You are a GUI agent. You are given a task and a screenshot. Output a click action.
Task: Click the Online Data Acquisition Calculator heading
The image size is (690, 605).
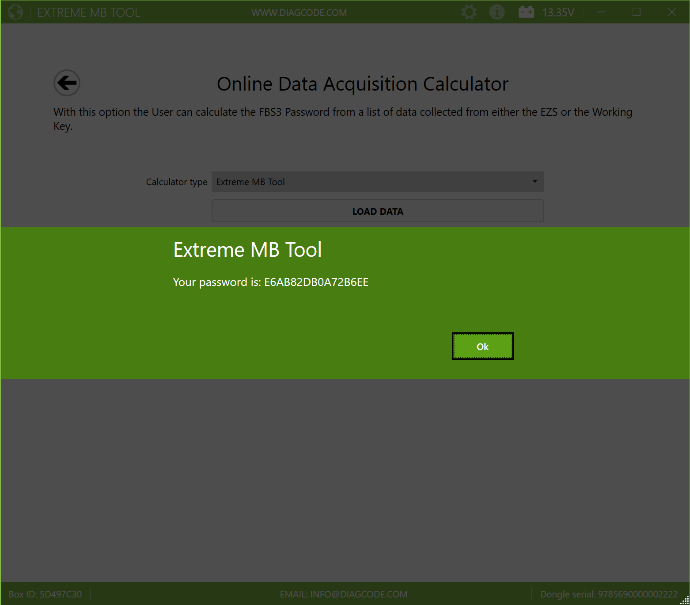coord(363,84)
